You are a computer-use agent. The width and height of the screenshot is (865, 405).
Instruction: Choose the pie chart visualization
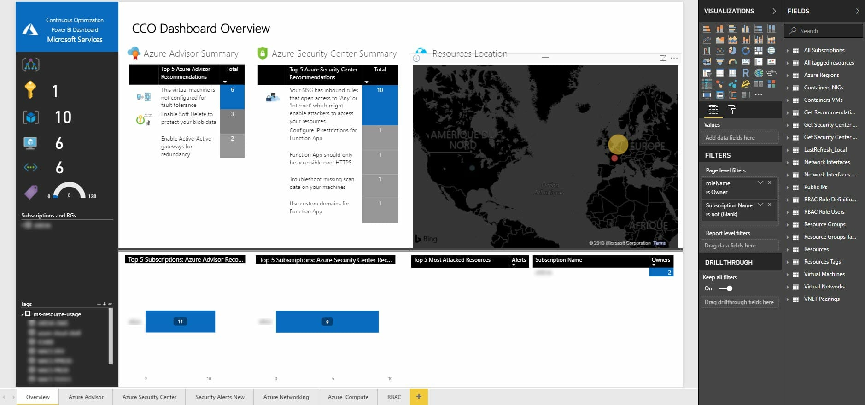click(732, 51)
